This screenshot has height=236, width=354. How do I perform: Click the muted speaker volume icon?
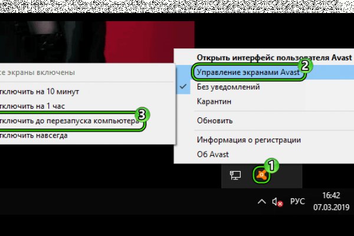coord(277,202)
